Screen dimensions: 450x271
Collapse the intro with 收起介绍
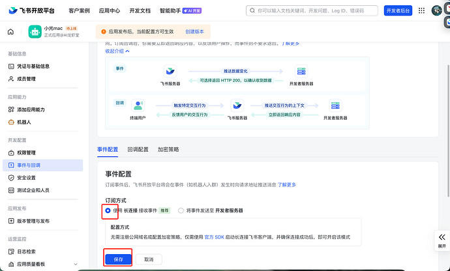tap(117, 50)
